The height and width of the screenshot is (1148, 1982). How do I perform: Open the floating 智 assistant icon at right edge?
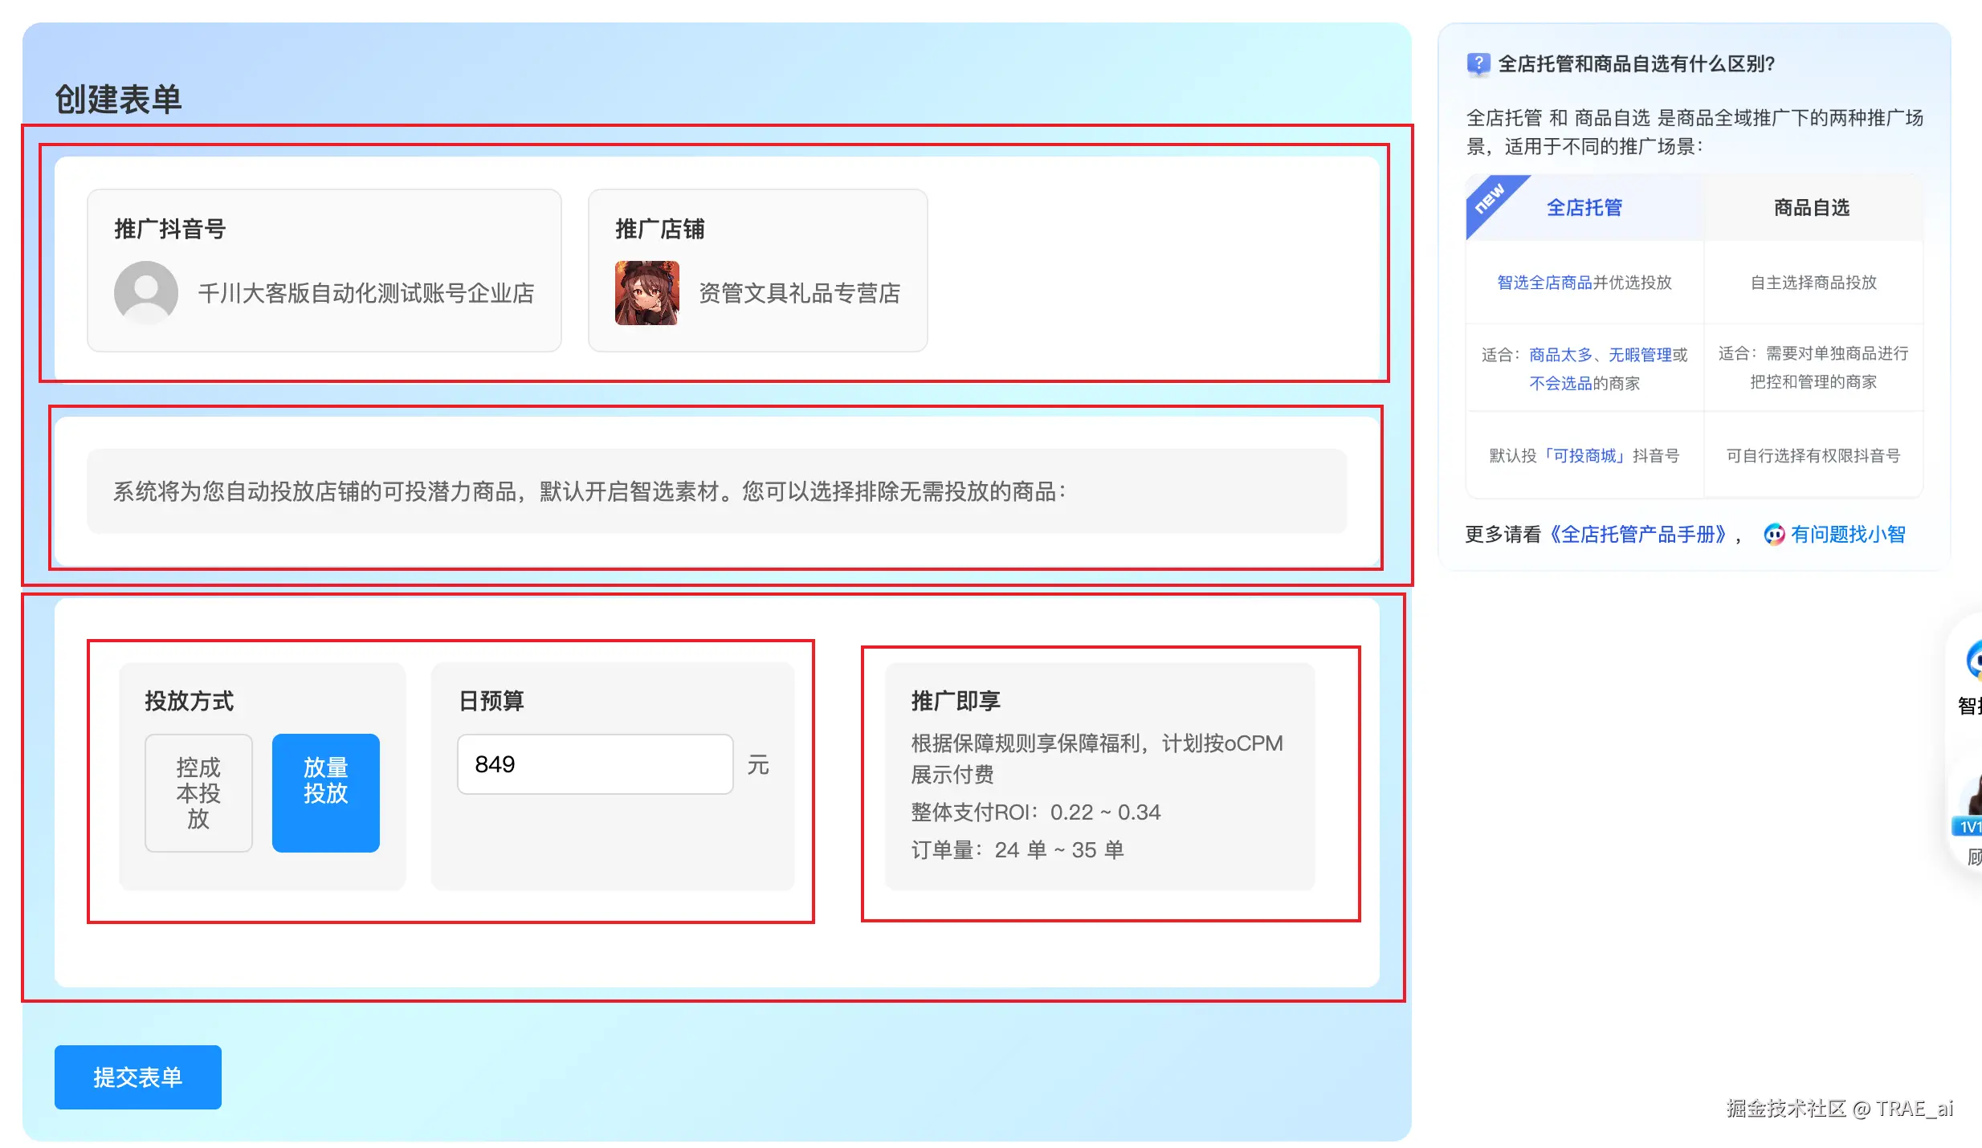[1972, 662]
